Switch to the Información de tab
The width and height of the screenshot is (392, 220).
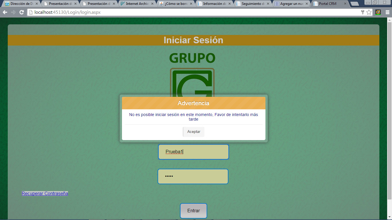pyautogui.click(x=214, y=4)
